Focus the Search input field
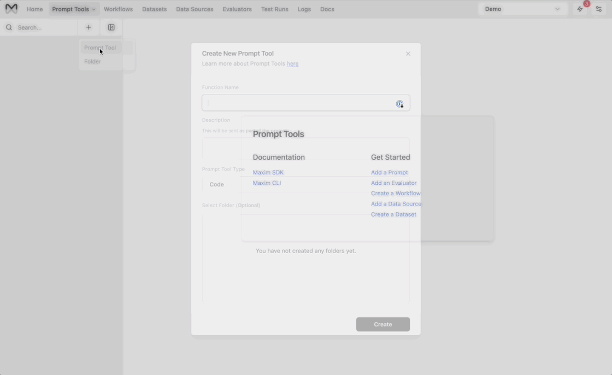Screen dimensions: 612x375 tap(45, 27)
